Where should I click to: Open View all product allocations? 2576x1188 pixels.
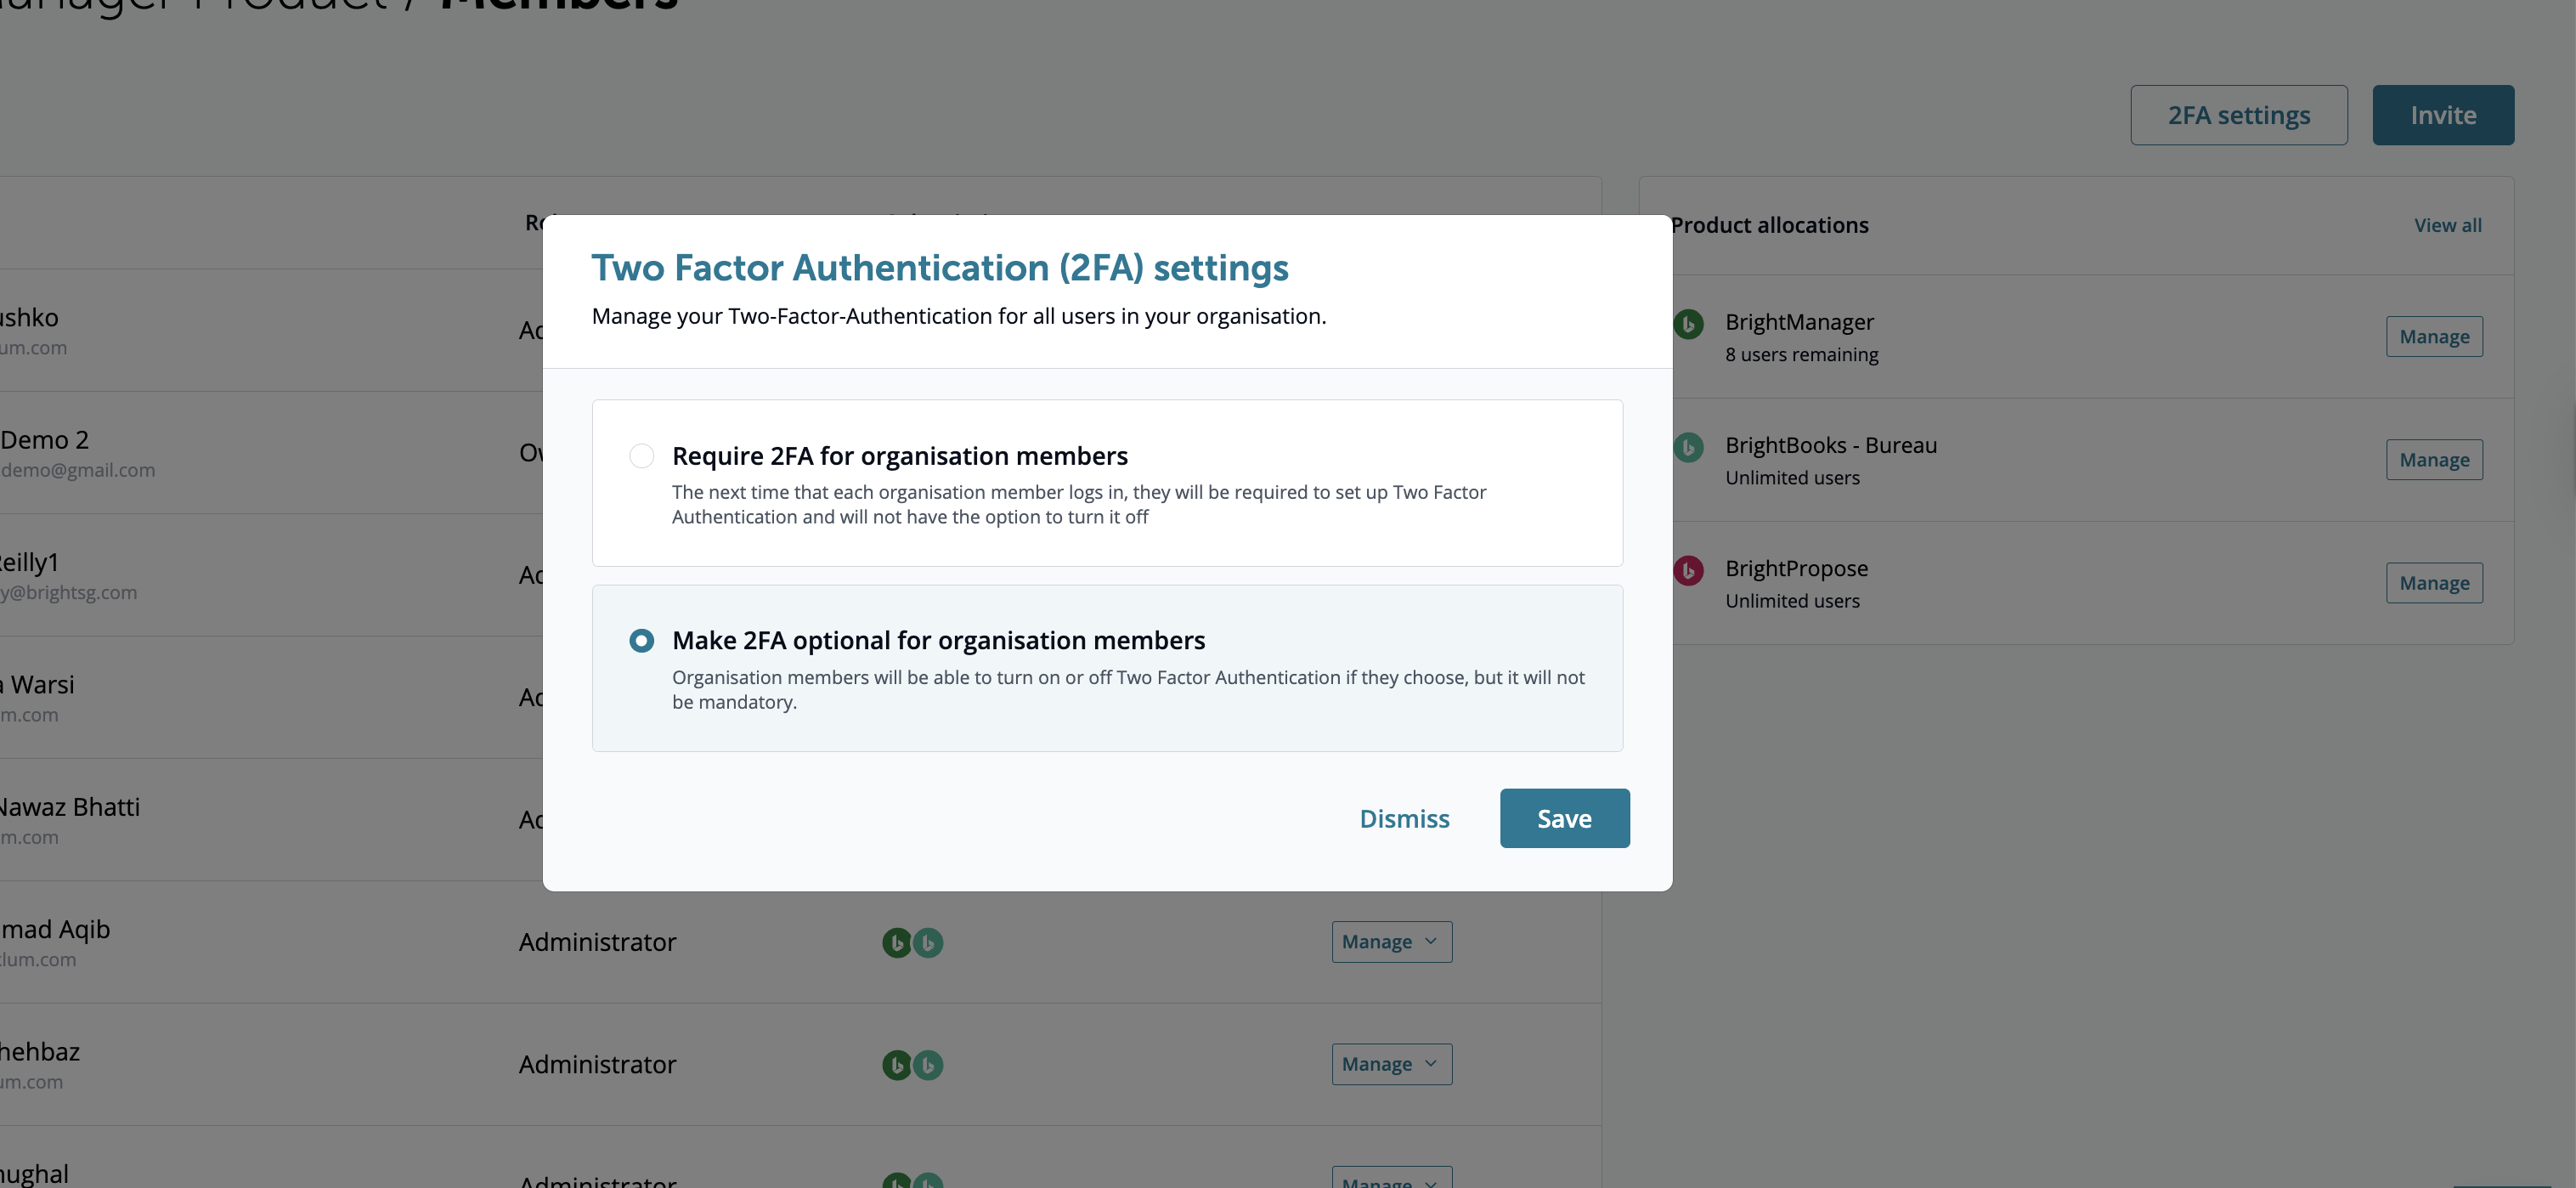click(x=2447, y=225)
